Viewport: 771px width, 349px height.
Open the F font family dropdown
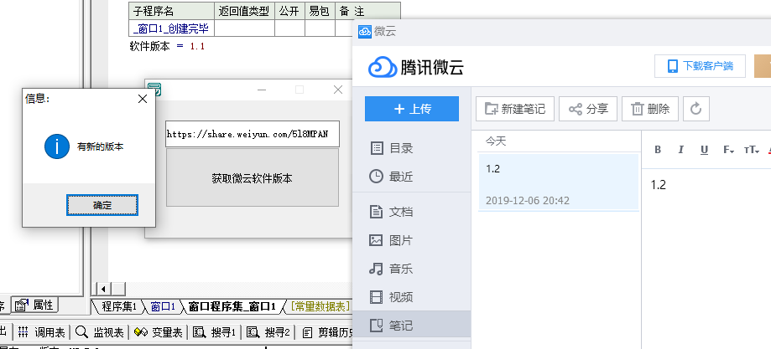tap(729, 150)
